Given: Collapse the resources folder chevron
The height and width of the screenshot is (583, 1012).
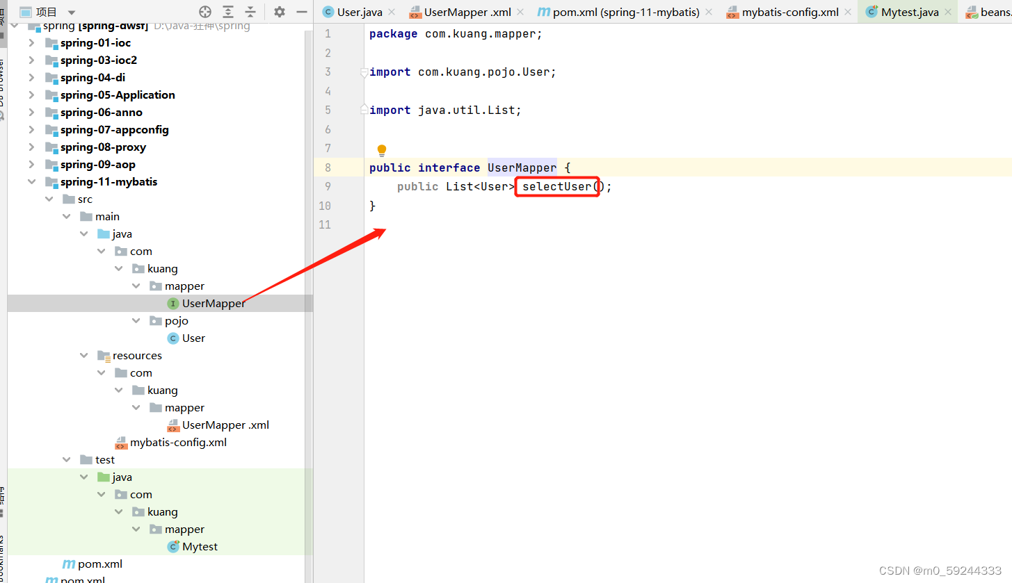Looking at the screenshot, I should coord(83,355).
